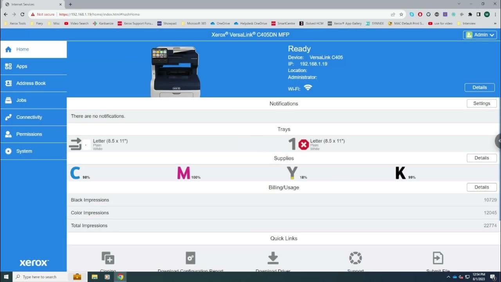
Task: Click the Black toner K icon
Action: pyautogui.click(x=400, y=173)
